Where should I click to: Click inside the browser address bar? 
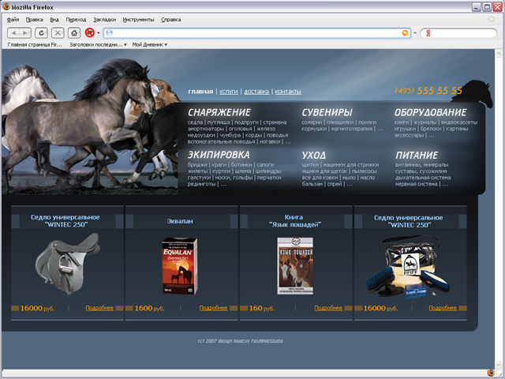point(256,33)
